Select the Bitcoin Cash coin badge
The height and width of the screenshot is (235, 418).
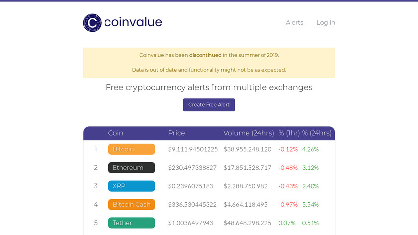click(131, 205)
